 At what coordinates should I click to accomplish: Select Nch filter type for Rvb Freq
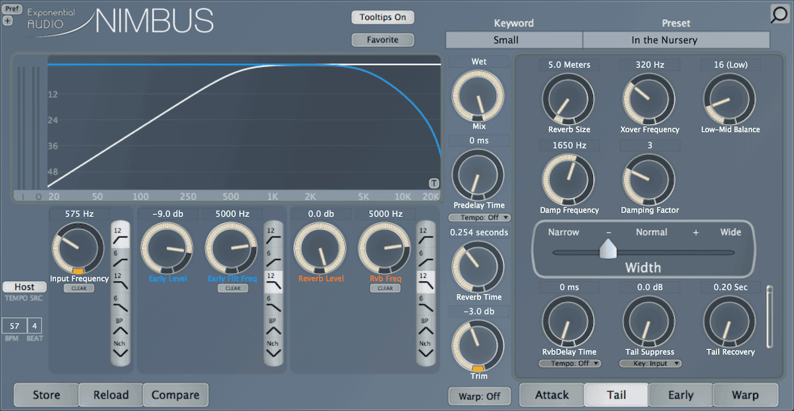click(x=425, y=348)
